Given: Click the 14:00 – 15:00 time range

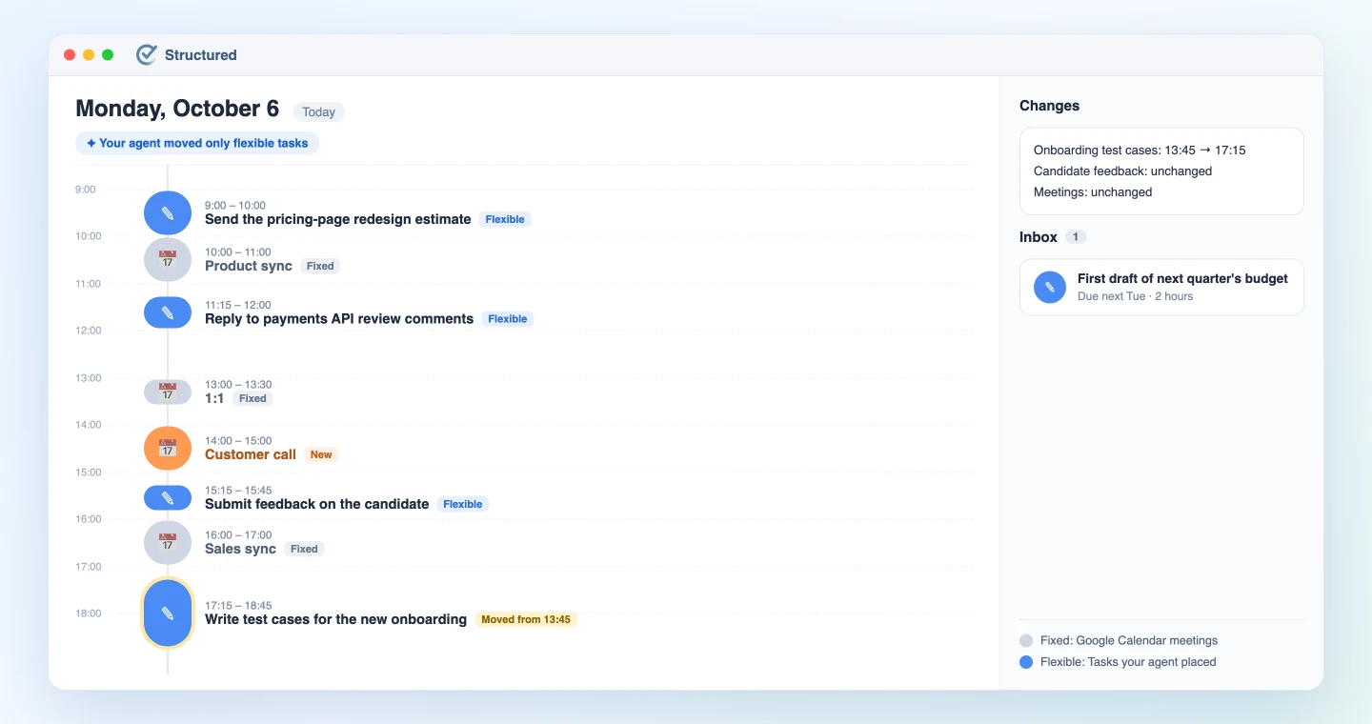Looking at the screenshot, I should [x=238, y=440].
